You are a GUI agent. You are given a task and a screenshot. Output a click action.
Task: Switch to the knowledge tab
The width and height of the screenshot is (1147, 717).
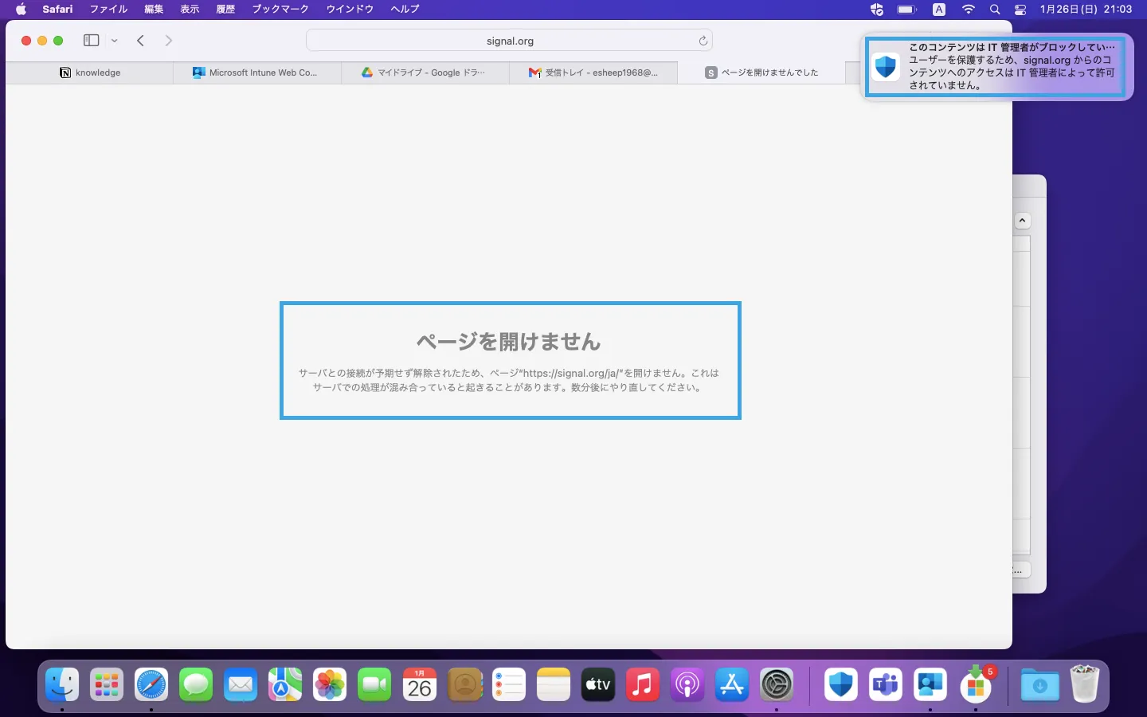point(90,72)
